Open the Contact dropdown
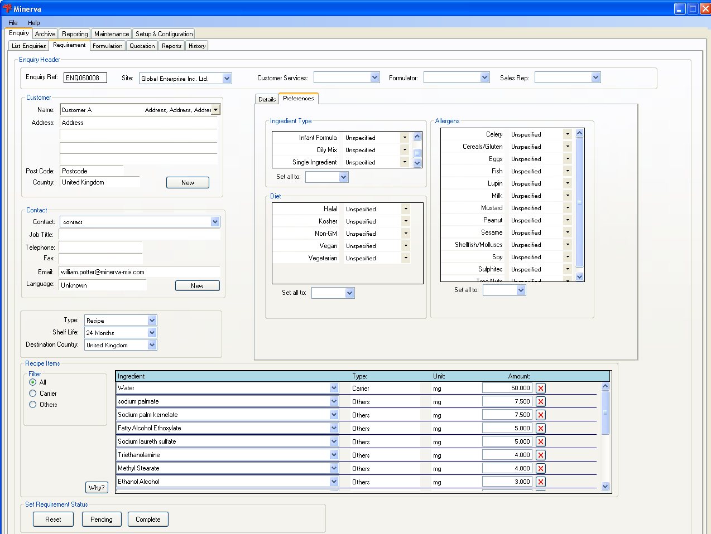 pyautogui.click(x=215, y=222)
